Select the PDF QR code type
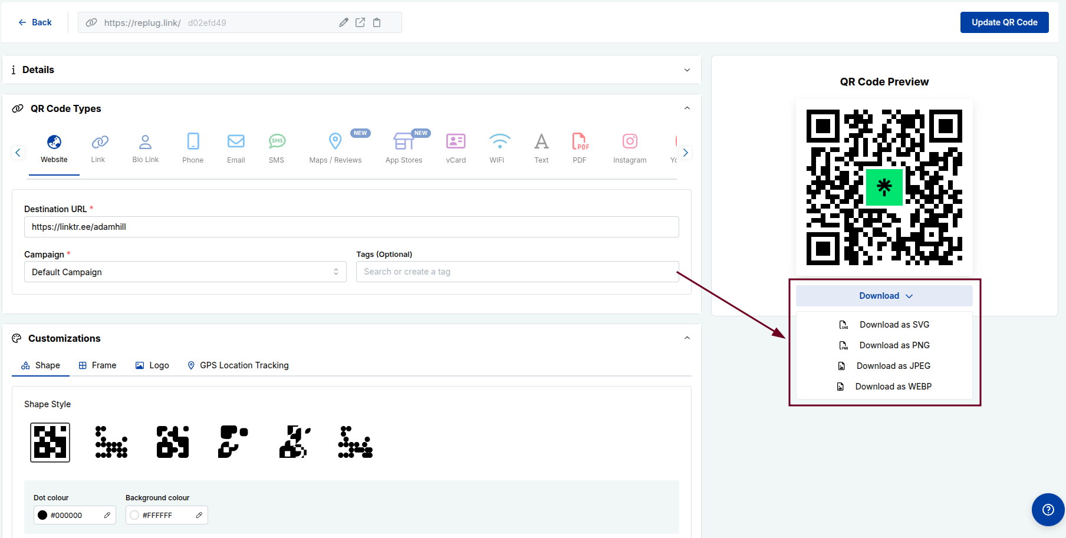 tap(580, 148)
